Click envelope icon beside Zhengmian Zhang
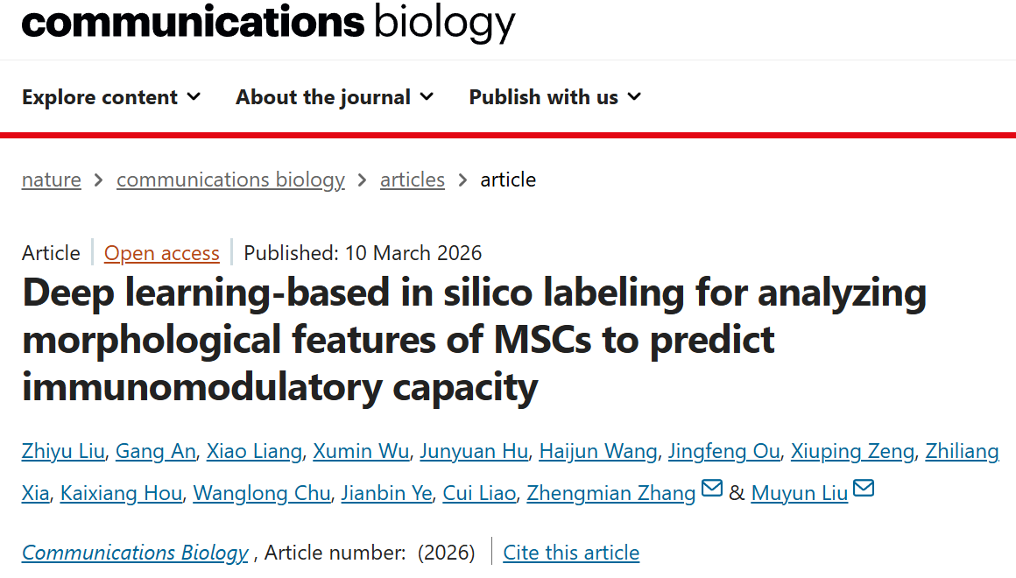 pyautogui.click(x=712, y=489)
